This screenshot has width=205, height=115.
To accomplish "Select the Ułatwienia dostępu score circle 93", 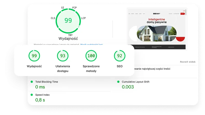I will [x=63, y=56].
